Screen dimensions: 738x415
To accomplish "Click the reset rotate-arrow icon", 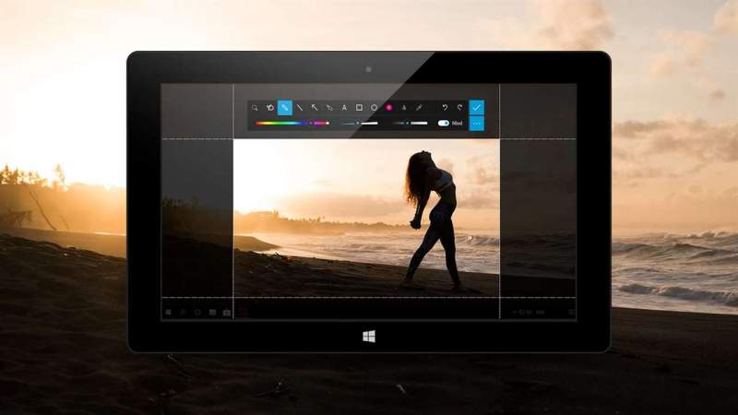I will tap(269, 108).
